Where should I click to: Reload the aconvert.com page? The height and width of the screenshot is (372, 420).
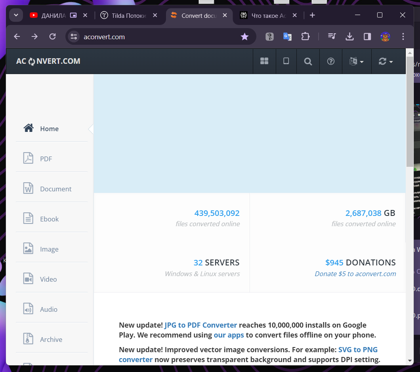pyautogui.click(x=52, y=36)
